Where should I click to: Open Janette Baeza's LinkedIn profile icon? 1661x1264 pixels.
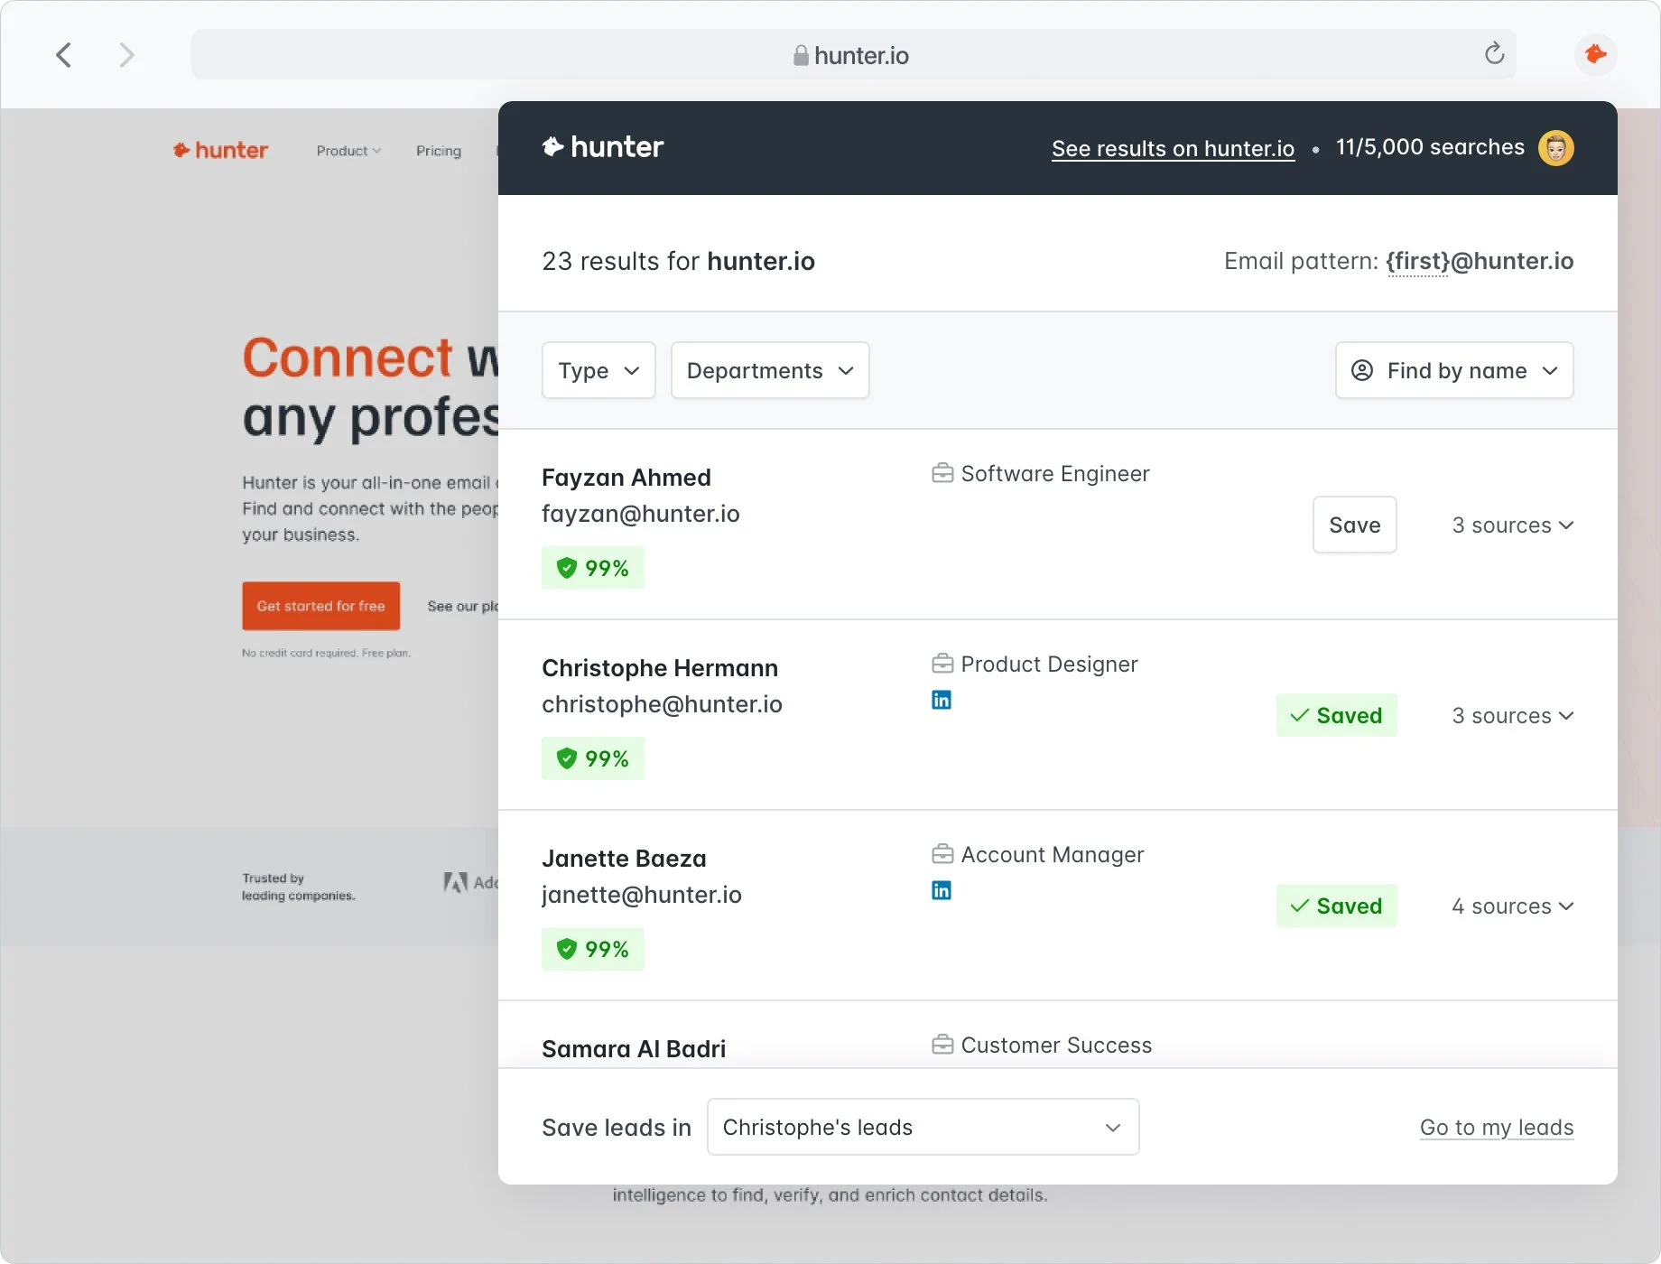942,889
